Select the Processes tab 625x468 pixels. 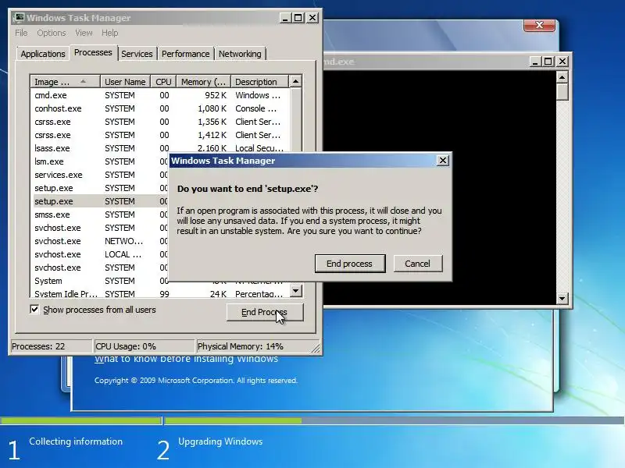click(x=93, y=52)
